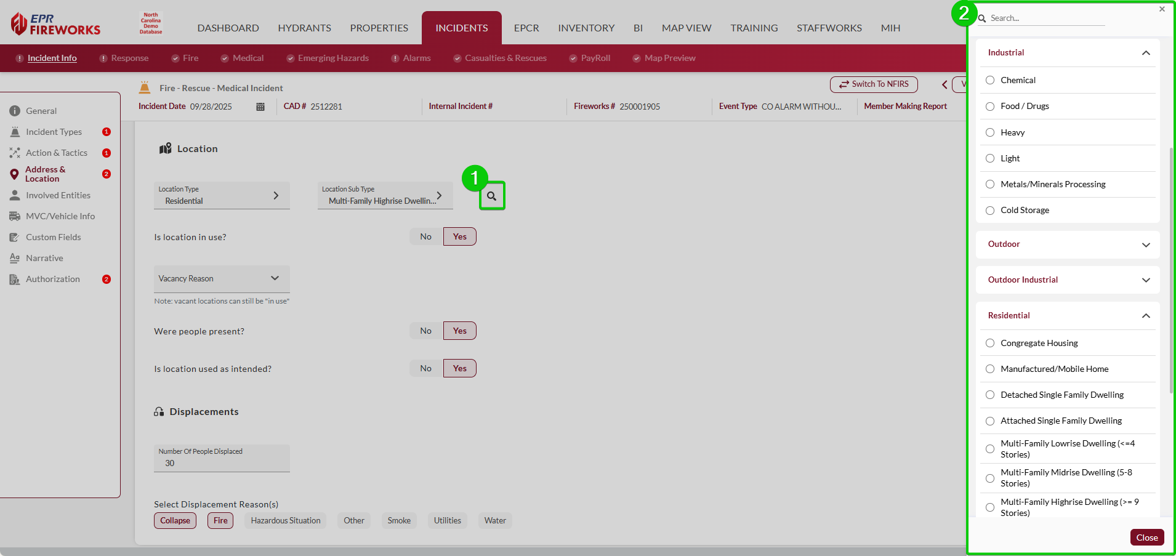Click the MVC/Vehicle Info truck icon
1176x556 pixels.
point(15,216)
